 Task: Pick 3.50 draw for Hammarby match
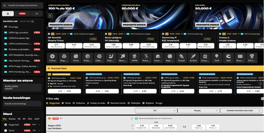pos(188,46)
